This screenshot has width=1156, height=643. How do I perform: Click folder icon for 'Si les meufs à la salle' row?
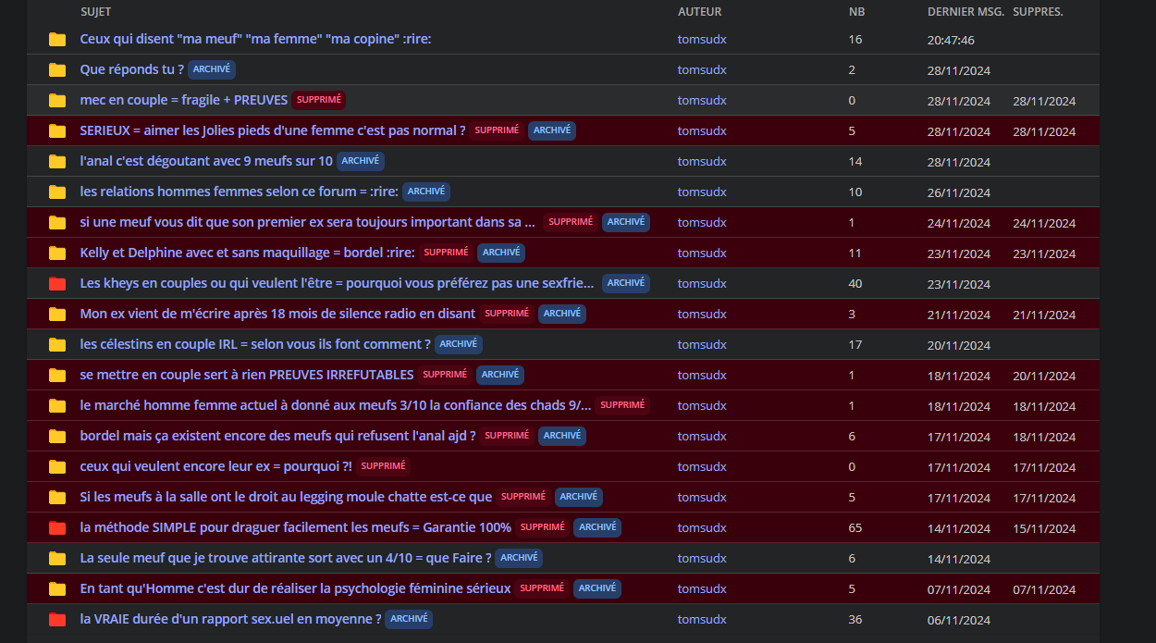(57, 497)
